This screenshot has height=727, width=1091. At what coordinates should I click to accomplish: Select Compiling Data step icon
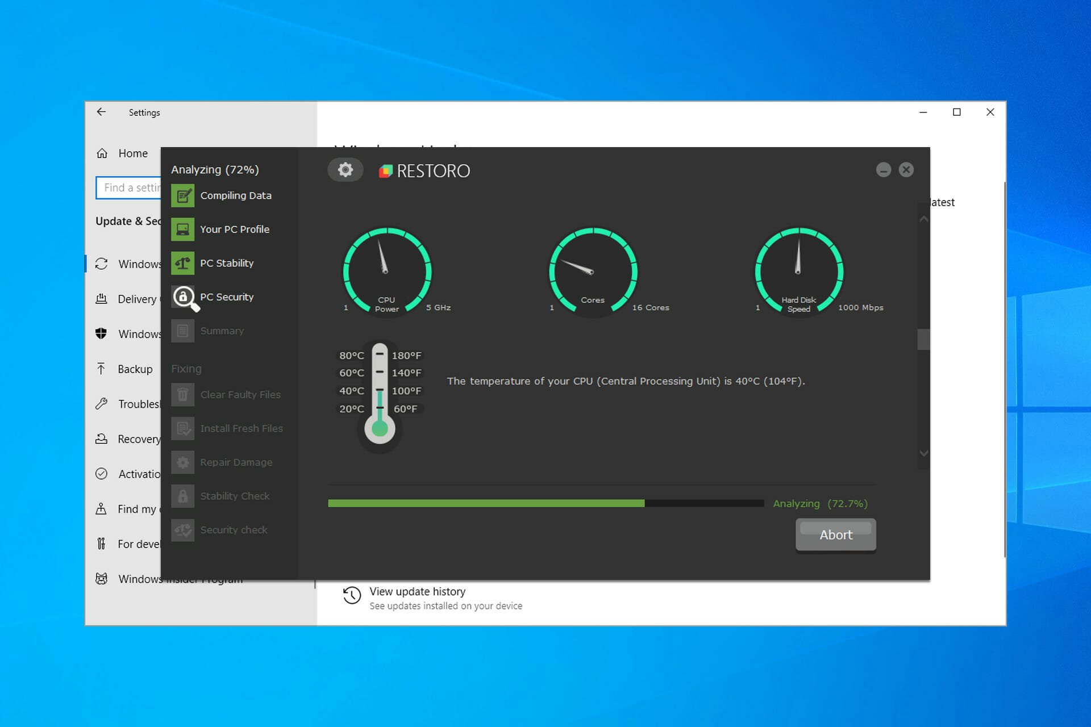[x=182, y=195]
